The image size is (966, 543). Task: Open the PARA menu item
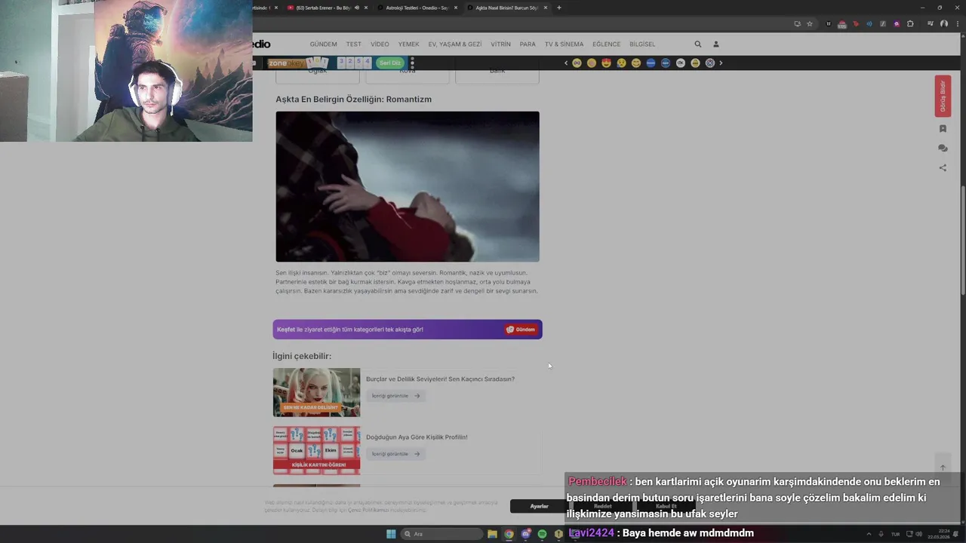[528, 44]
